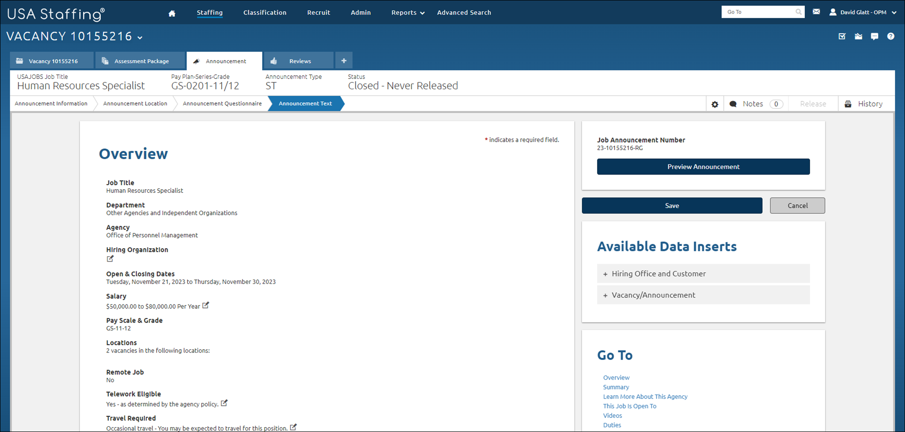This screenshot has width=905, height=432.
Task: Switch to the Vacancy 10155216 tab
Action: click(52, 61)
